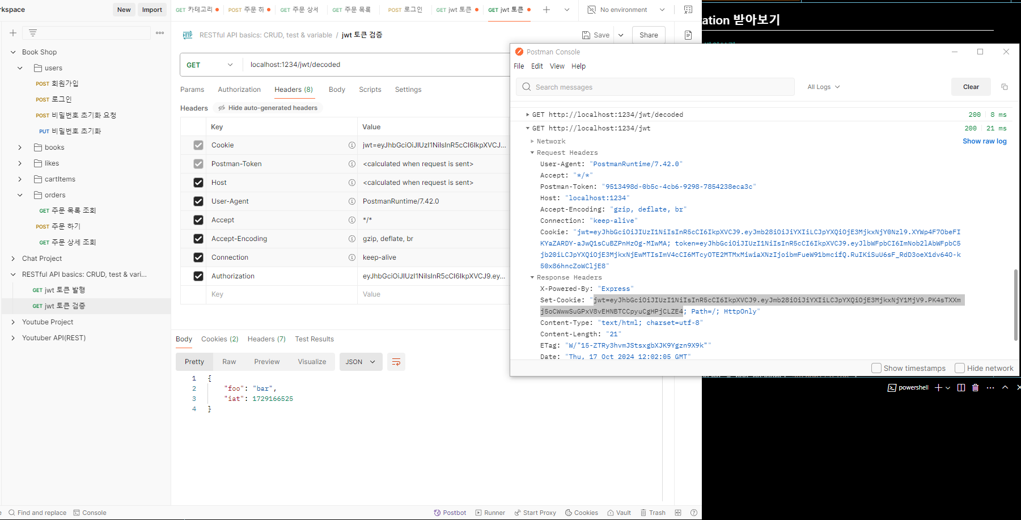This screenshot has width=1021, height=520.
Task: Click info icon in Connection header row
Action: [x=352, y=257]
